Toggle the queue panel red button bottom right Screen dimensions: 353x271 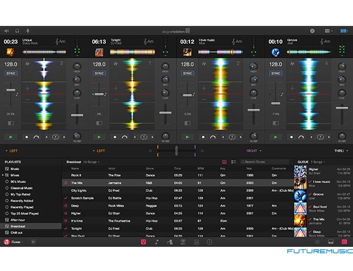click(344, 242)
